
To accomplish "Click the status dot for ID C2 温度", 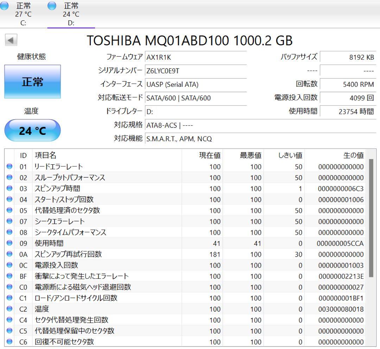I will (x=9, y=309).
